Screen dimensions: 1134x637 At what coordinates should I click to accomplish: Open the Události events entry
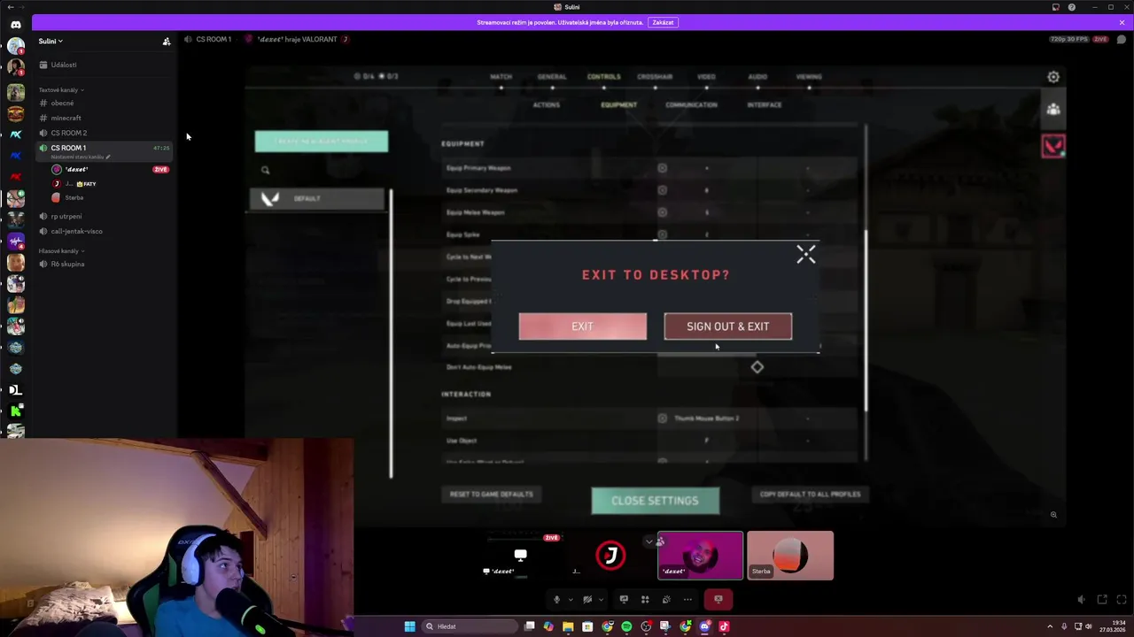pos(63,65)
